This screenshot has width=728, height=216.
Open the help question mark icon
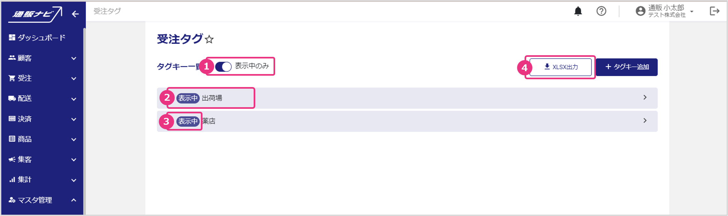pos(601,11)
